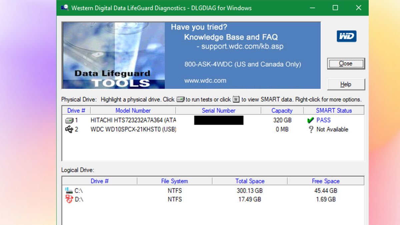The width and height of the screenshot is (400, 225).
Task: Click the question mark Not Available icon
Action: click(311, 129)
